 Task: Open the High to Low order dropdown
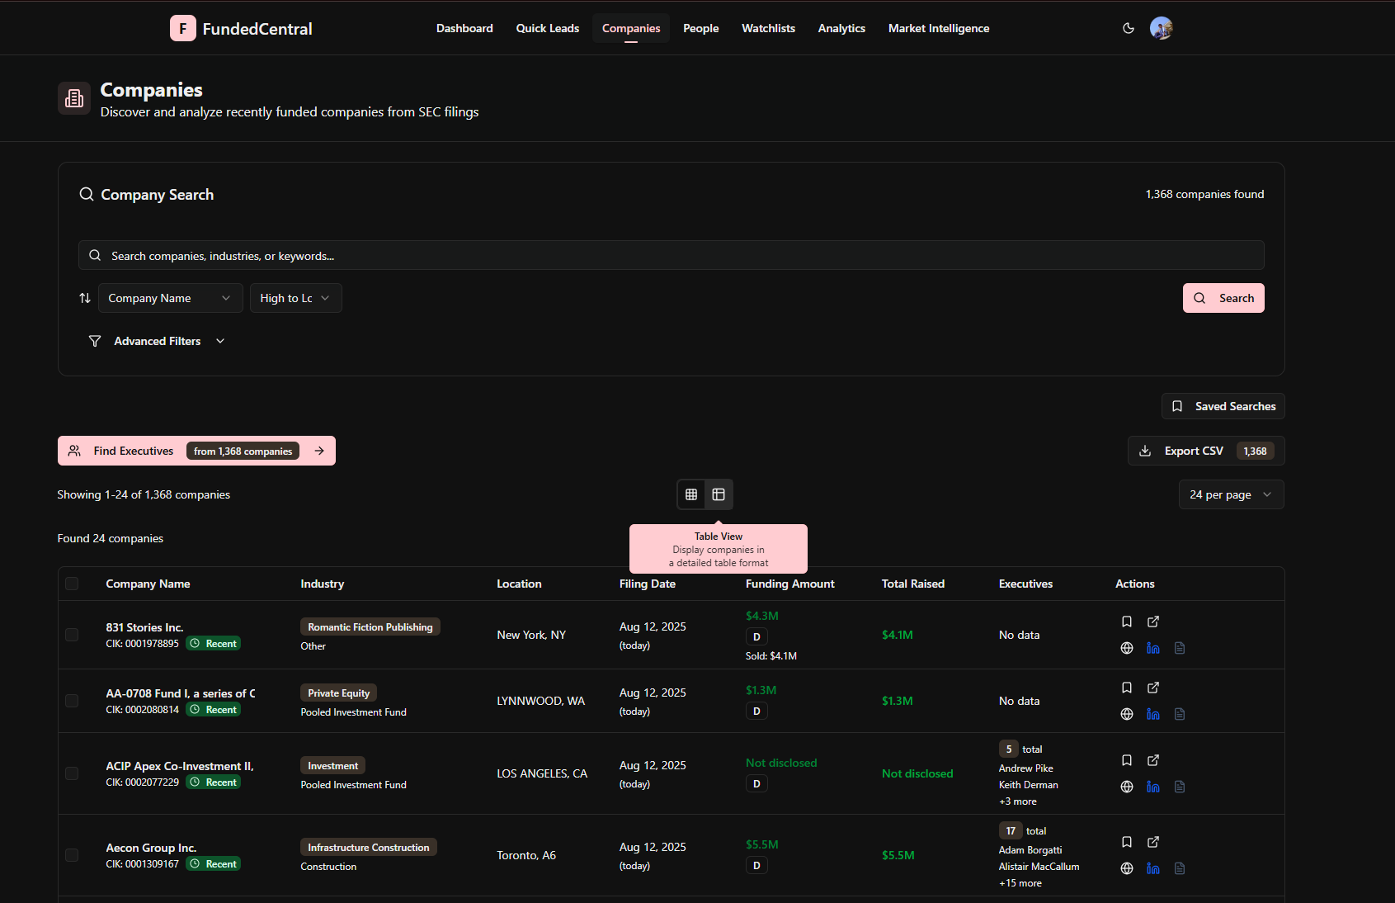[296, 298]
